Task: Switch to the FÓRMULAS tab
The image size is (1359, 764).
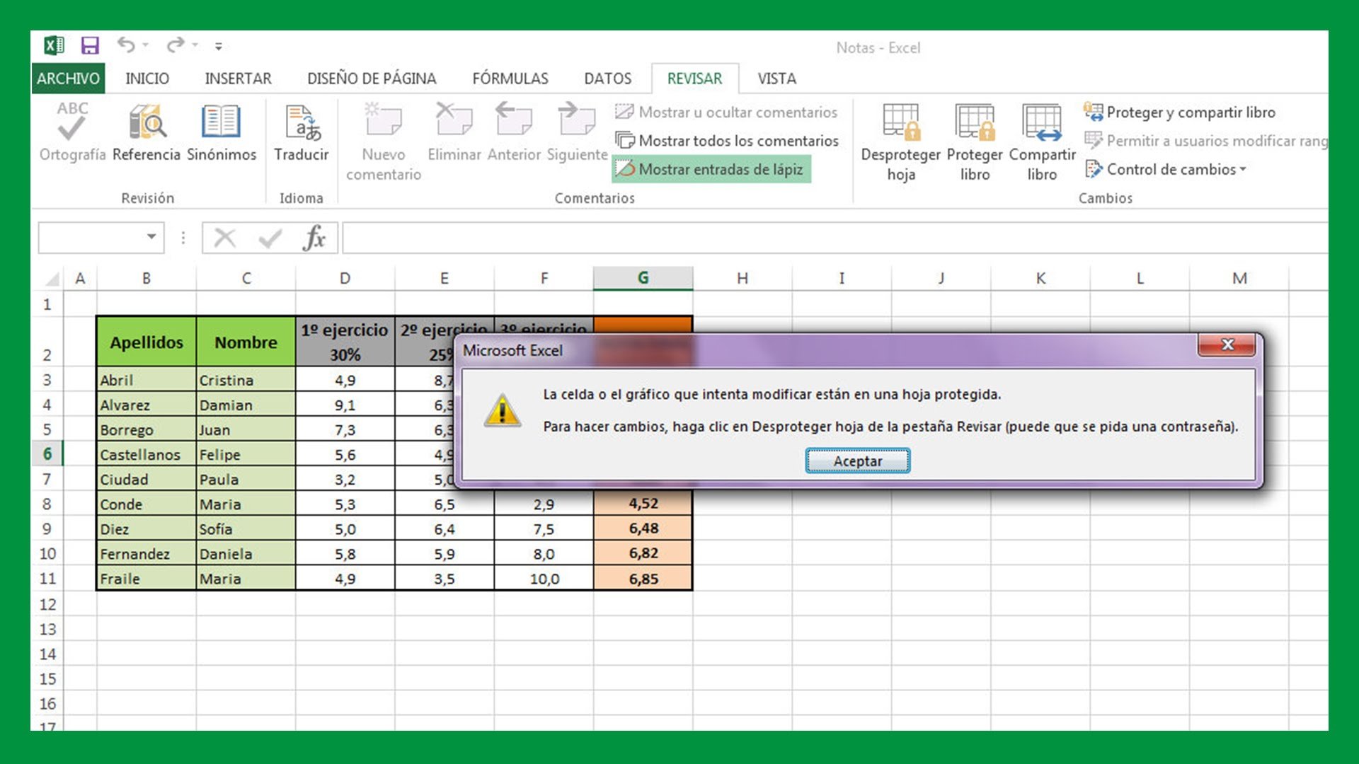Action: point(510,79)
